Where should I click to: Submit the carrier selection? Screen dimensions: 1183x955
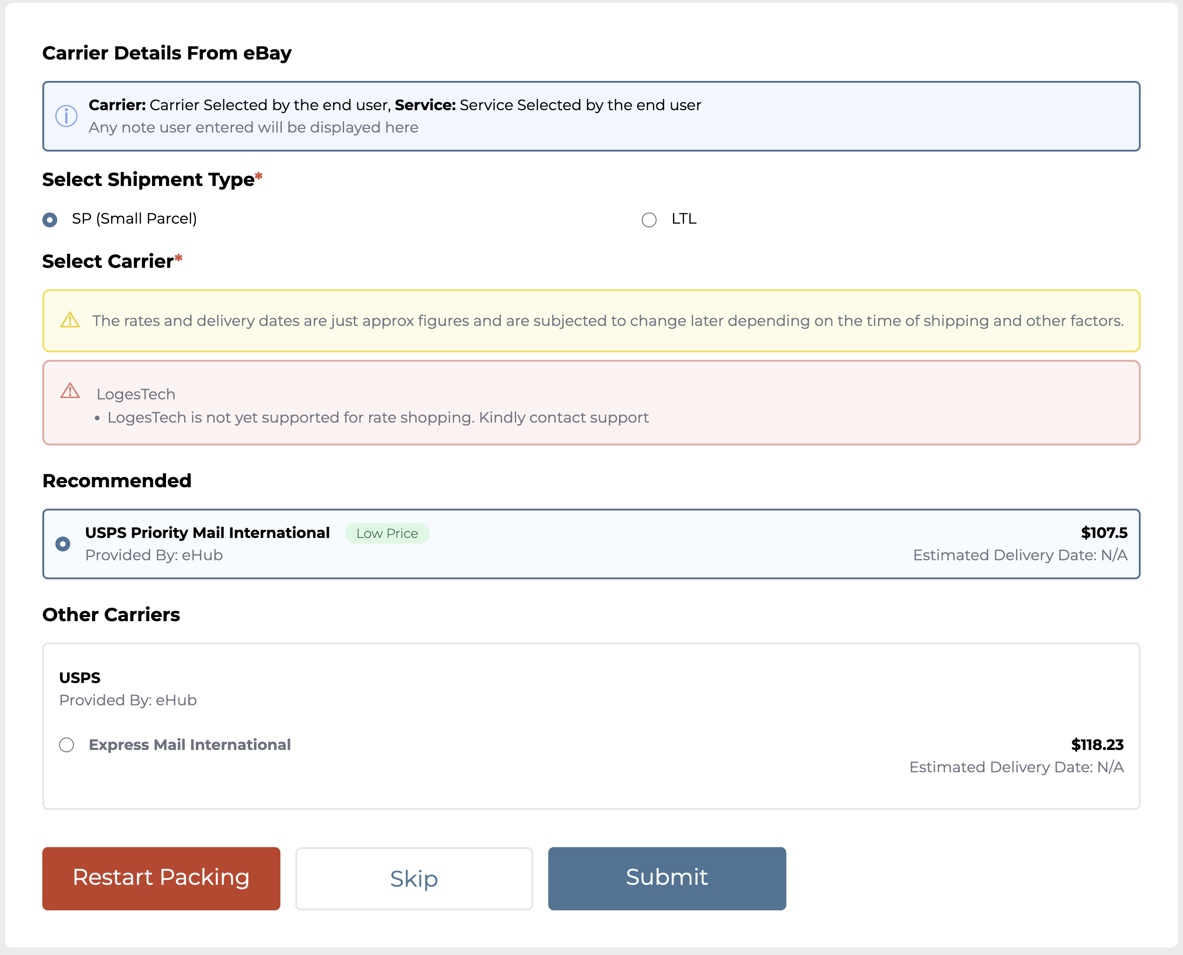click(x=666, y=878)
